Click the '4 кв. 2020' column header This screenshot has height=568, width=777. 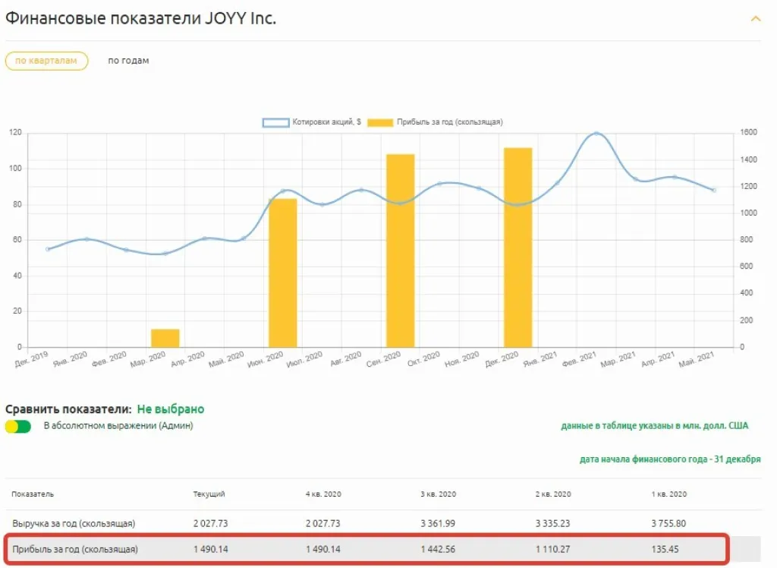click(322, 494)
